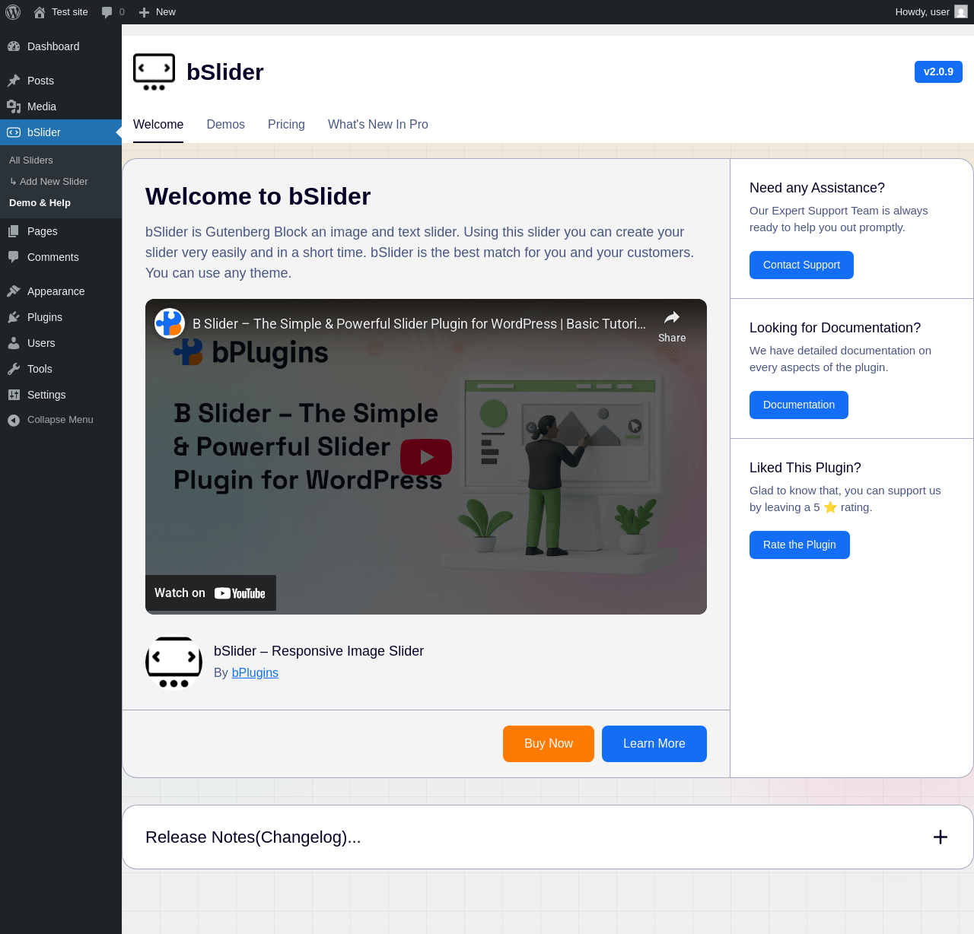This screenshot has width=974, height=934.
Task: Click the Dashboard gauge icon
Action: (x=14, y=46)
